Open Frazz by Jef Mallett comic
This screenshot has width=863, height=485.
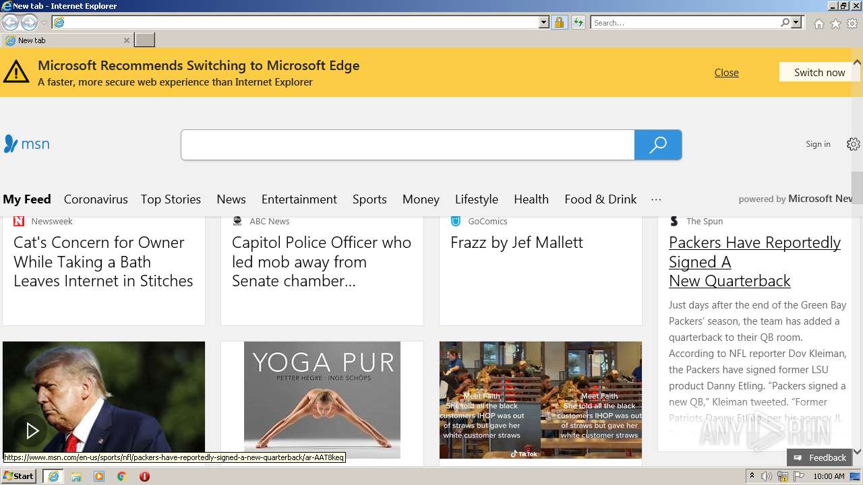[x=516, y=243]
